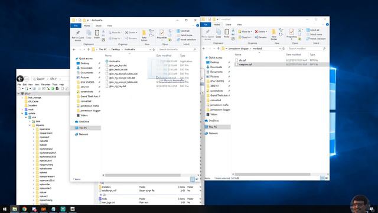
Task: Click the Name column header in ArchiveFix window
Action: coord(109,56)
